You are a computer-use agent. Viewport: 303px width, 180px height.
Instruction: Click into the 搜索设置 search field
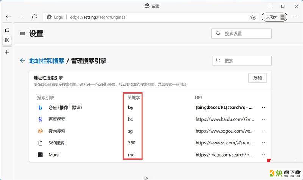click(241, 34)
